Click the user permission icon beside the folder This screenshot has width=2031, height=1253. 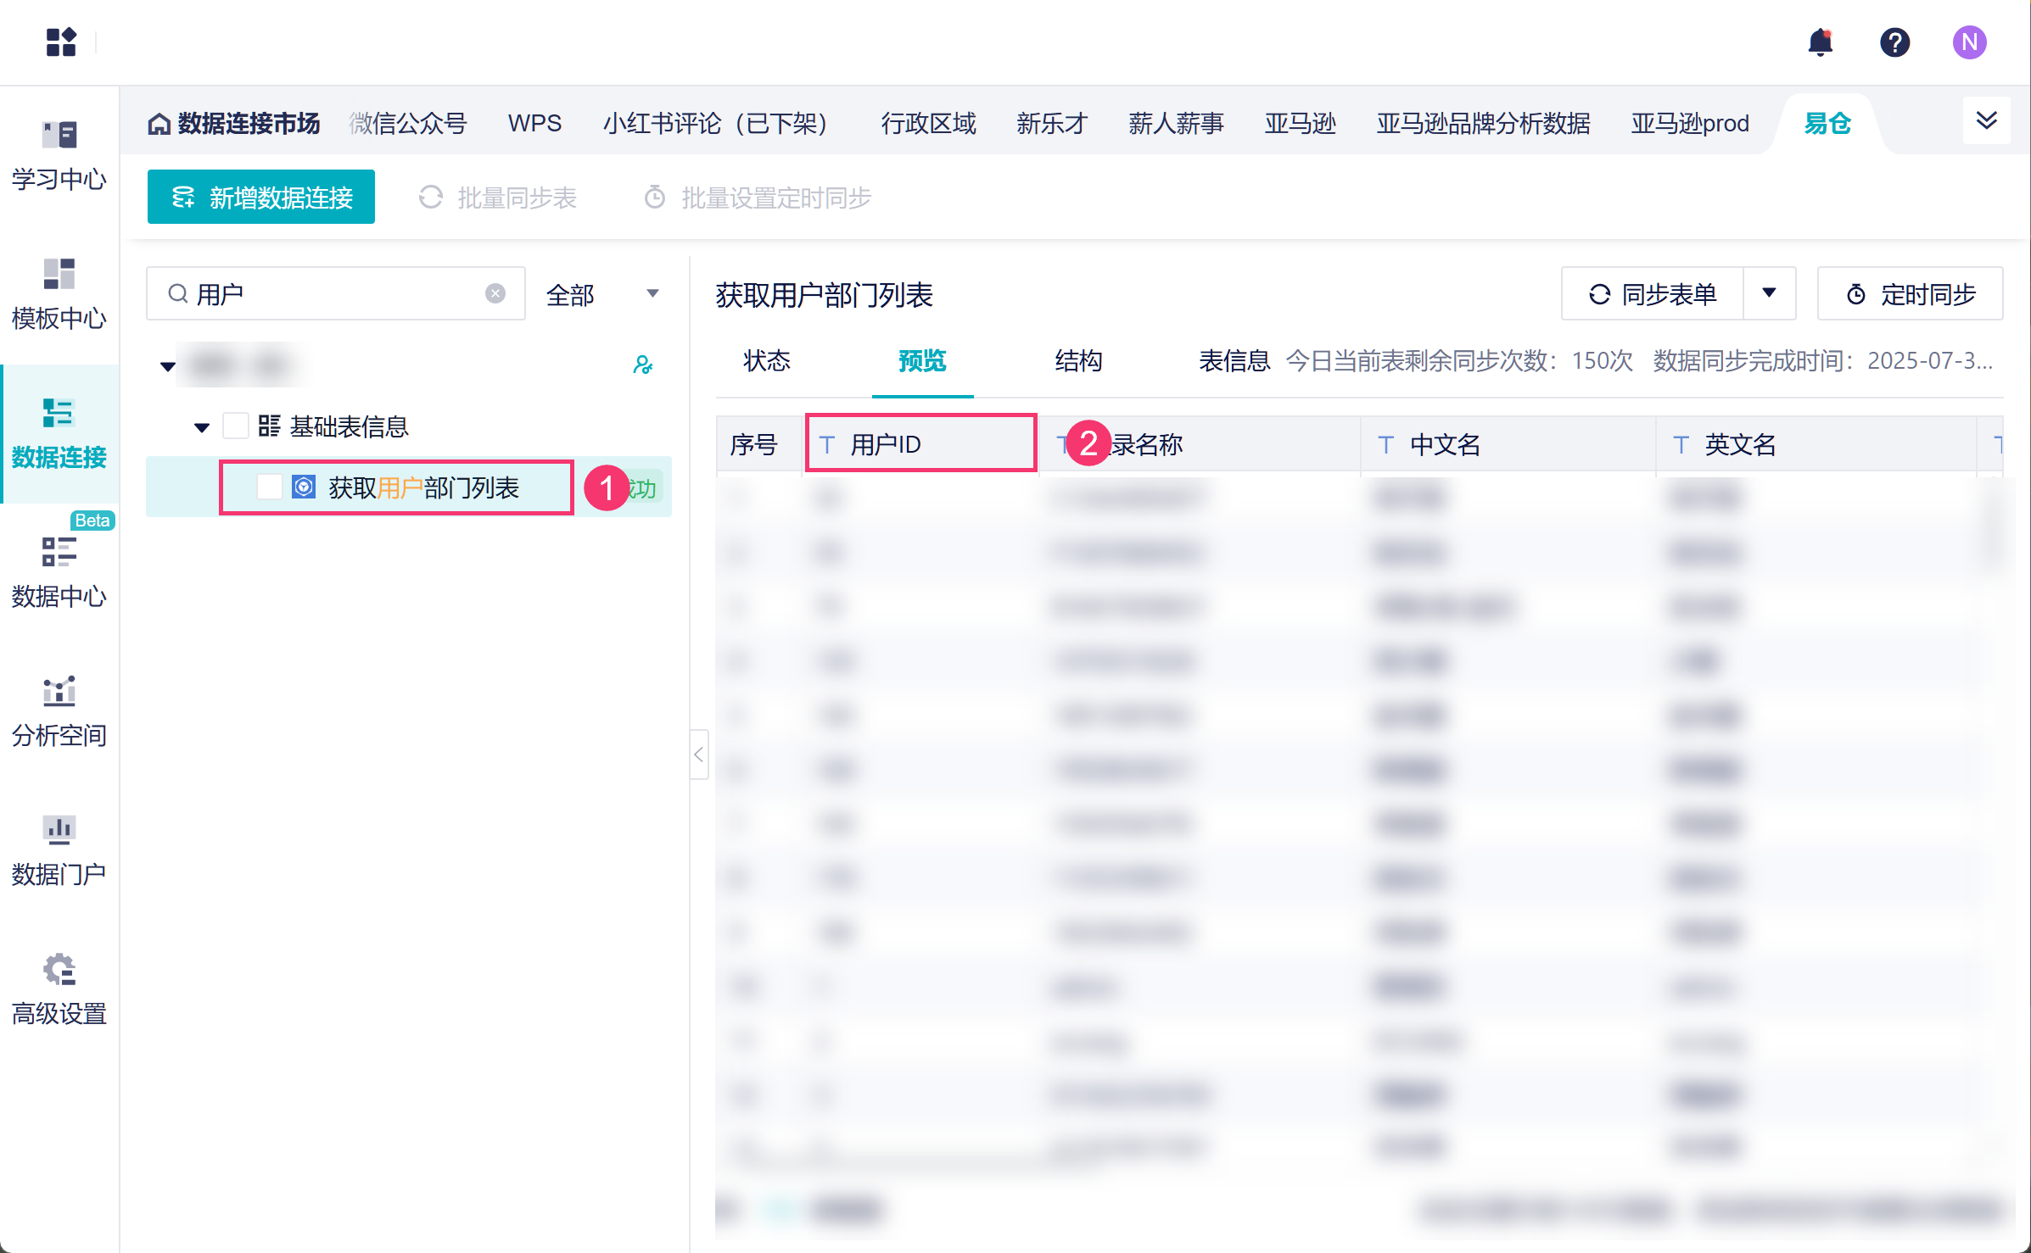(643, 365)
